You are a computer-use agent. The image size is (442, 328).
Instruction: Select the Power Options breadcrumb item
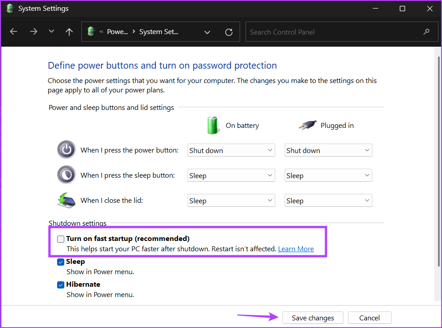(117, 32)
